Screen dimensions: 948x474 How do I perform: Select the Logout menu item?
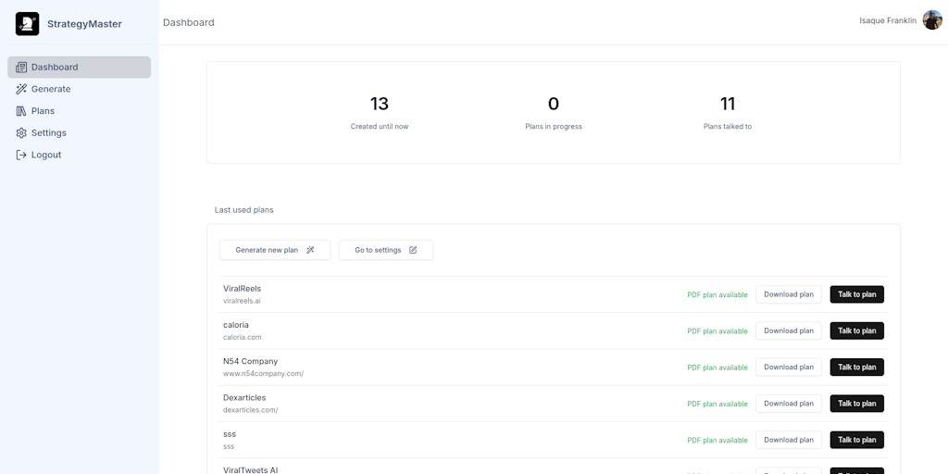tap(80, 155)
